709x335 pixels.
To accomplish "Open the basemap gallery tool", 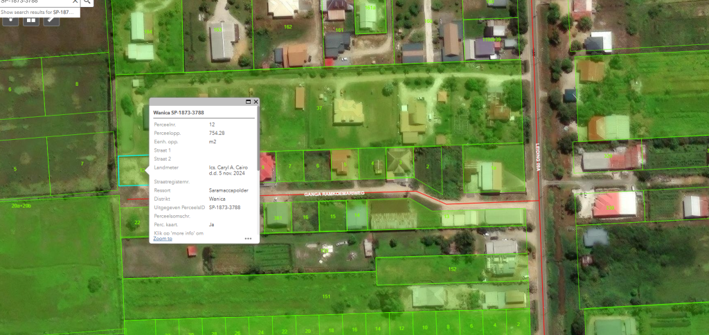I will pyautogui.click(x=31, y=20).
